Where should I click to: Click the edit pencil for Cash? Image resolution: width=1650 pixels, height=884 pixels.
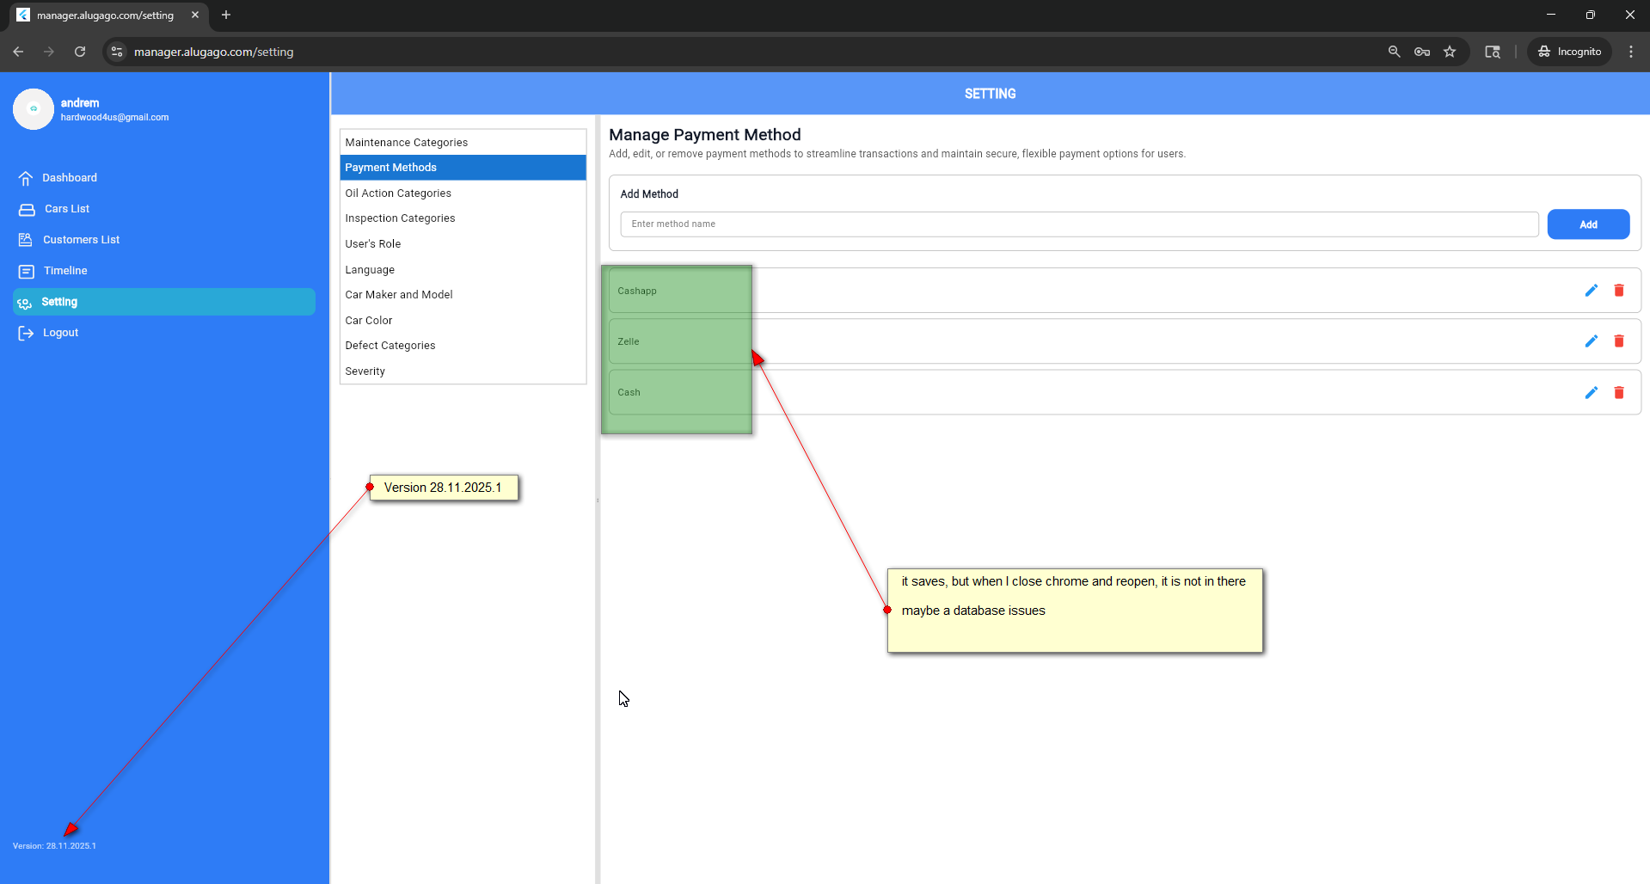pos(1591,392)
